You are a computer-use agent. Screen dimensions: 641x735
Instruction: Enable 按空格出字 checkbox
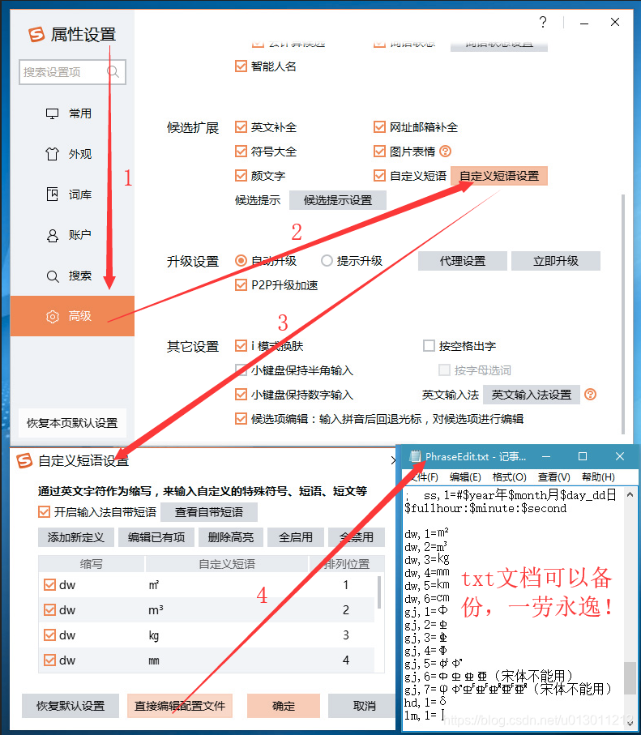[x=429, y=346]
